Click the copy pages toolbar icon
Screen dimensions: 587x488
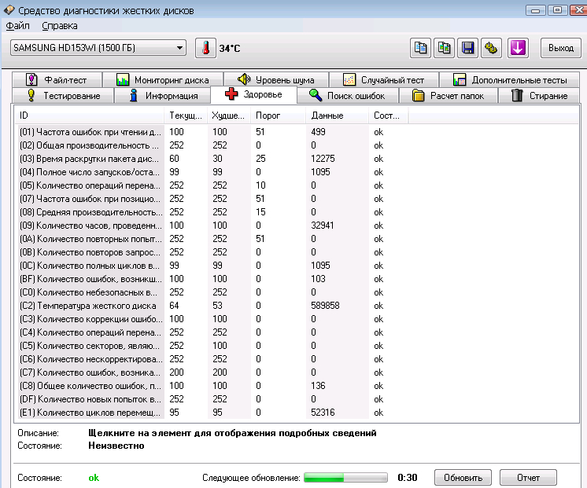tap(420, 48)
